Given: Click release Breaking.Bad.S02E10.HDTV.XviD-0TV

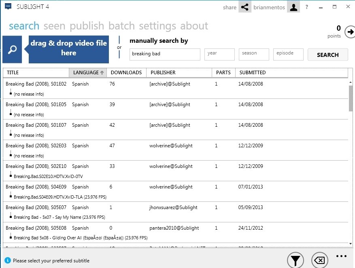Looking at the screenshot, I should [48, 176].
